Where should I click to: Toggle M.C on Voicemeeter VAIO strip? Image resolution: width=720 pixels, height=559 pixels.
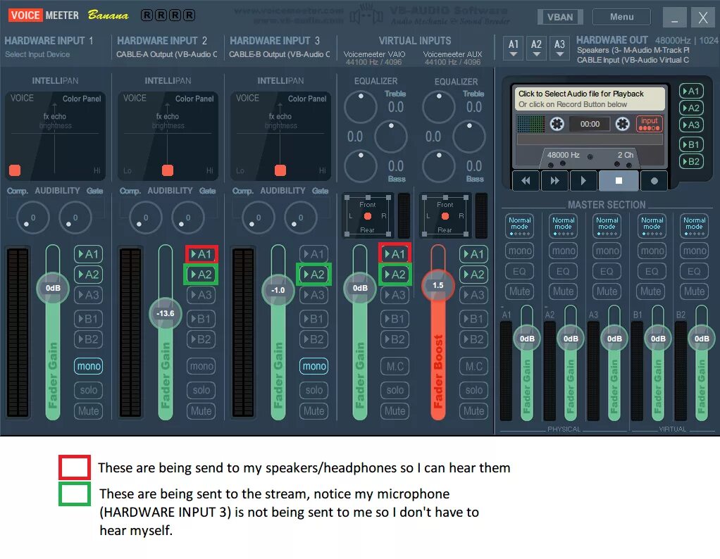point(395,366)
